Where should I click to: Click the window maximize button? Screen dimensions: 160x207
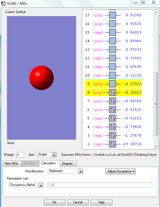coord(143,2)
